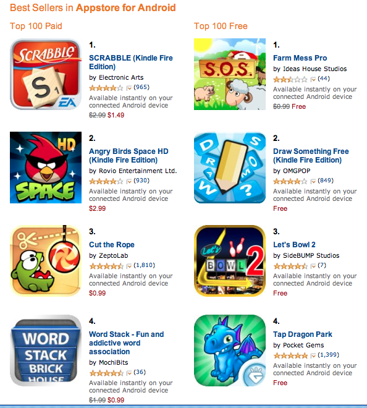Open Word Stack word association title link
The image size is (367, 408).
click(127, 342)
